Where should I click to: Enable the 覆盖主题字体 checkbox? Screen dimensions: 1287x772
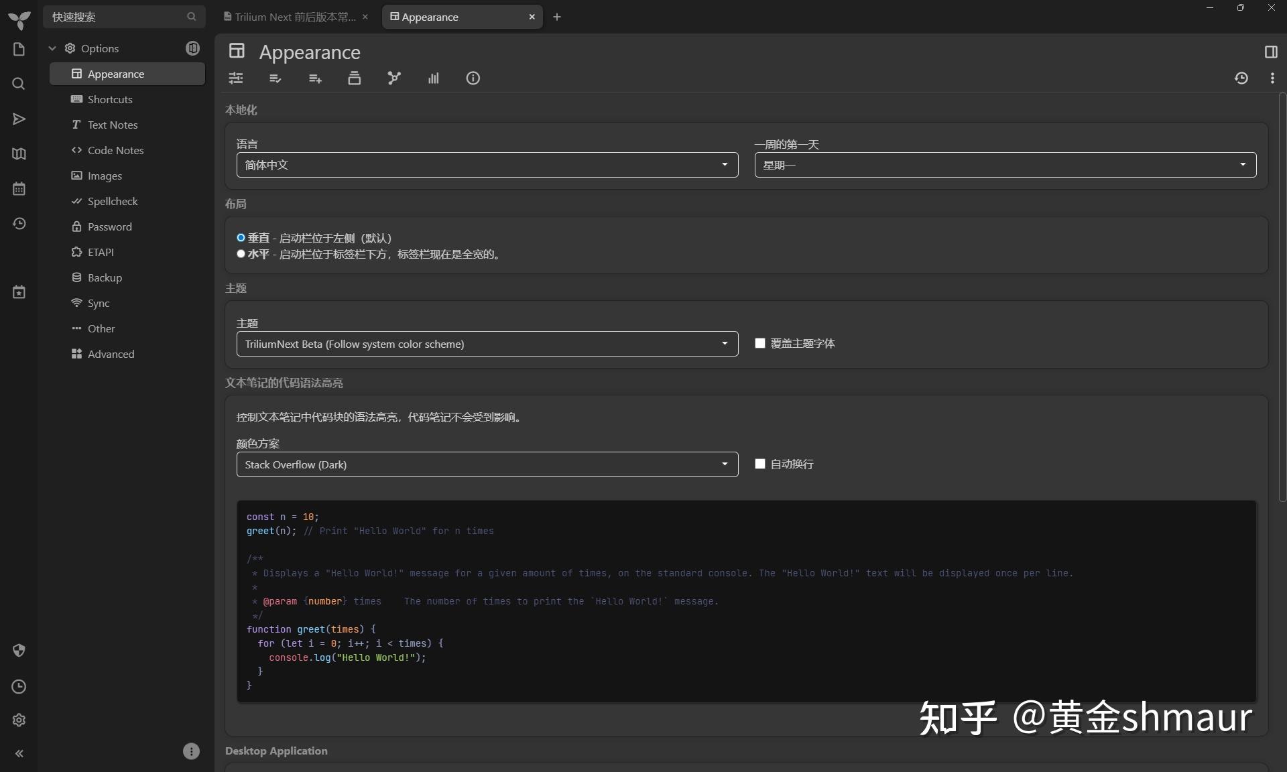coord(759,343)
